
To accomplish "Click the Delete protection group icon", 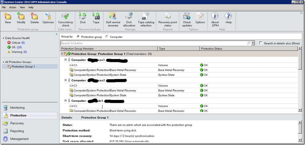I will (x=34, y=16).
